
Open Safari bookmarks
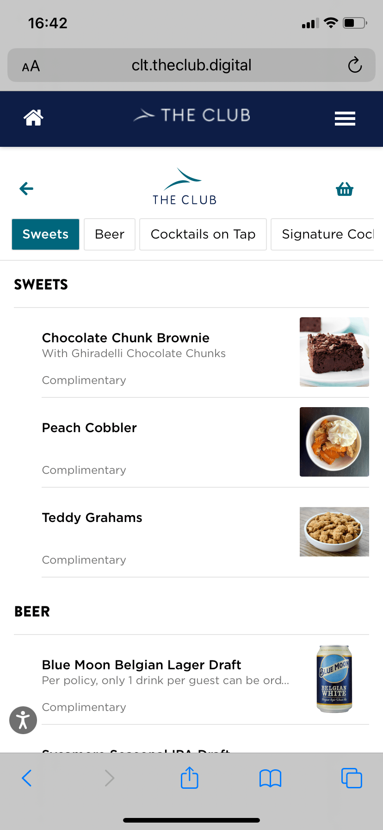[271, 778]
